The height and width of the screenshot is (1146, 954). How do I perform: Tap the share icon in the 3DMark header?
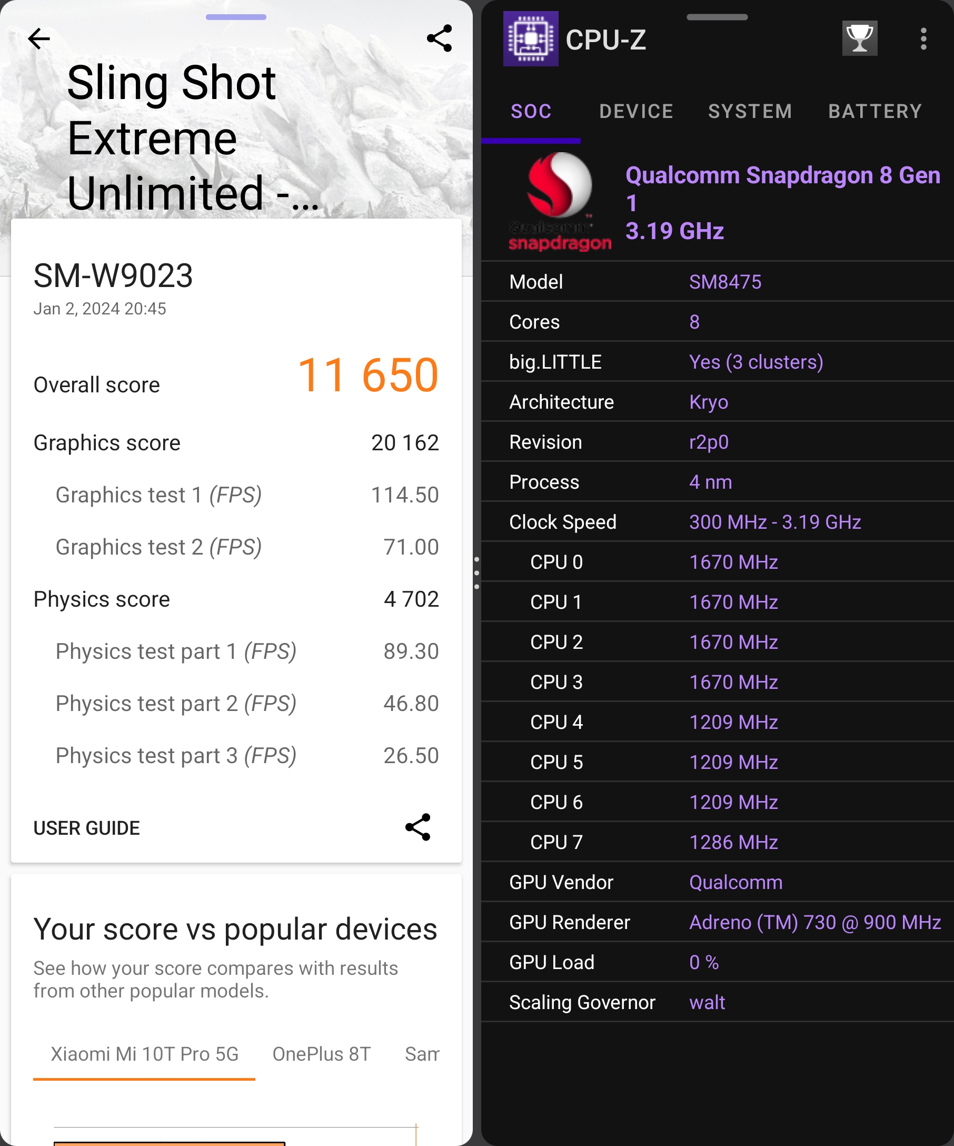click(439, 38)
